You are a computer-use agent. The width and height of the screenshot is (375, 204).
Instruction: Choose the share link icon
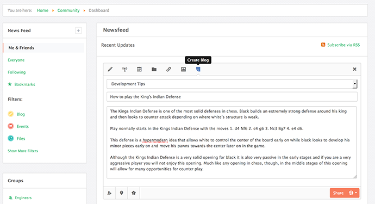[168, 69]
